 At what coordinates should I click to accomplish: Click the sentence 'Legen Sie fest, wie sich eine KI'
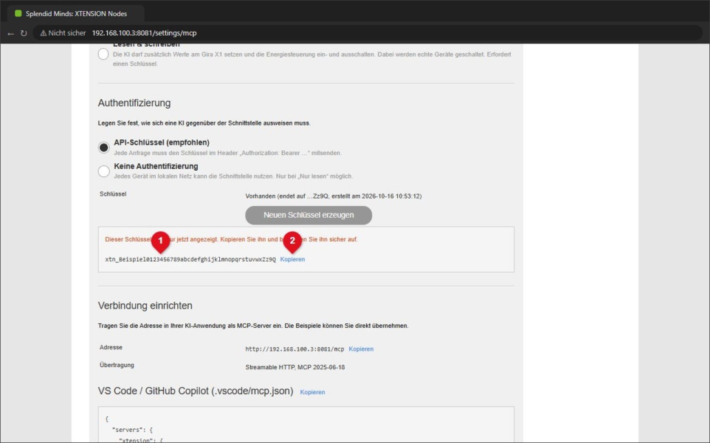coord(204,123)
